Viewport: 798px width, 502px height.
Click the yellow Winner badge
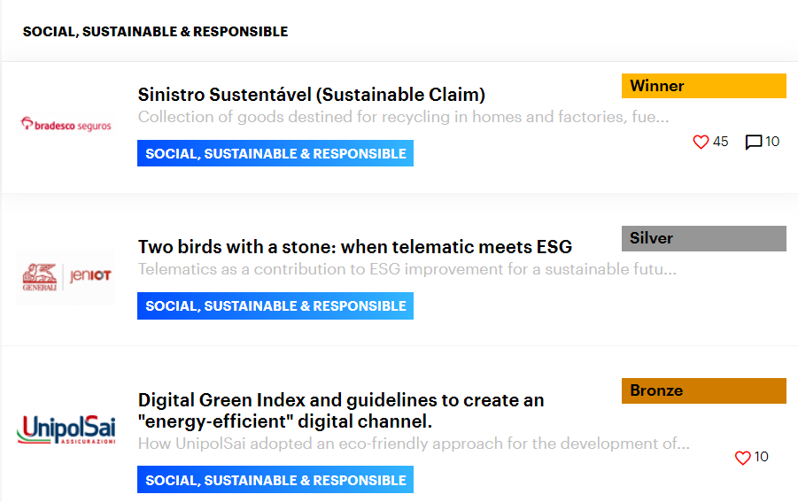pos(703,86)
